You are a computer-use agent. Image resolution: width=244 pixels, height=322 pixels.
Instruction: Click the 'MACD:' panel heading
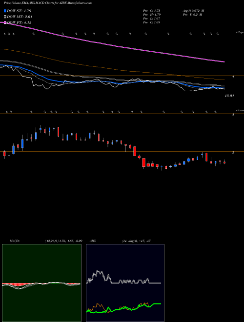(x=14, y=241)
